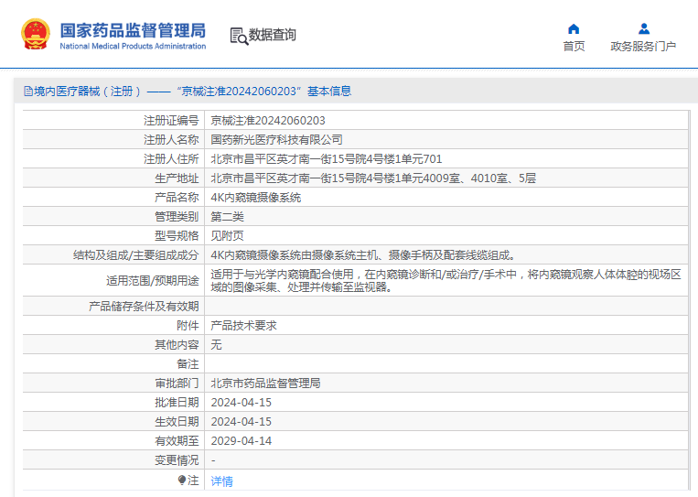Click registration number 京械注准20242060203 value
The width and height of the screenshot is (698, 497).
[x=267, y=121]
